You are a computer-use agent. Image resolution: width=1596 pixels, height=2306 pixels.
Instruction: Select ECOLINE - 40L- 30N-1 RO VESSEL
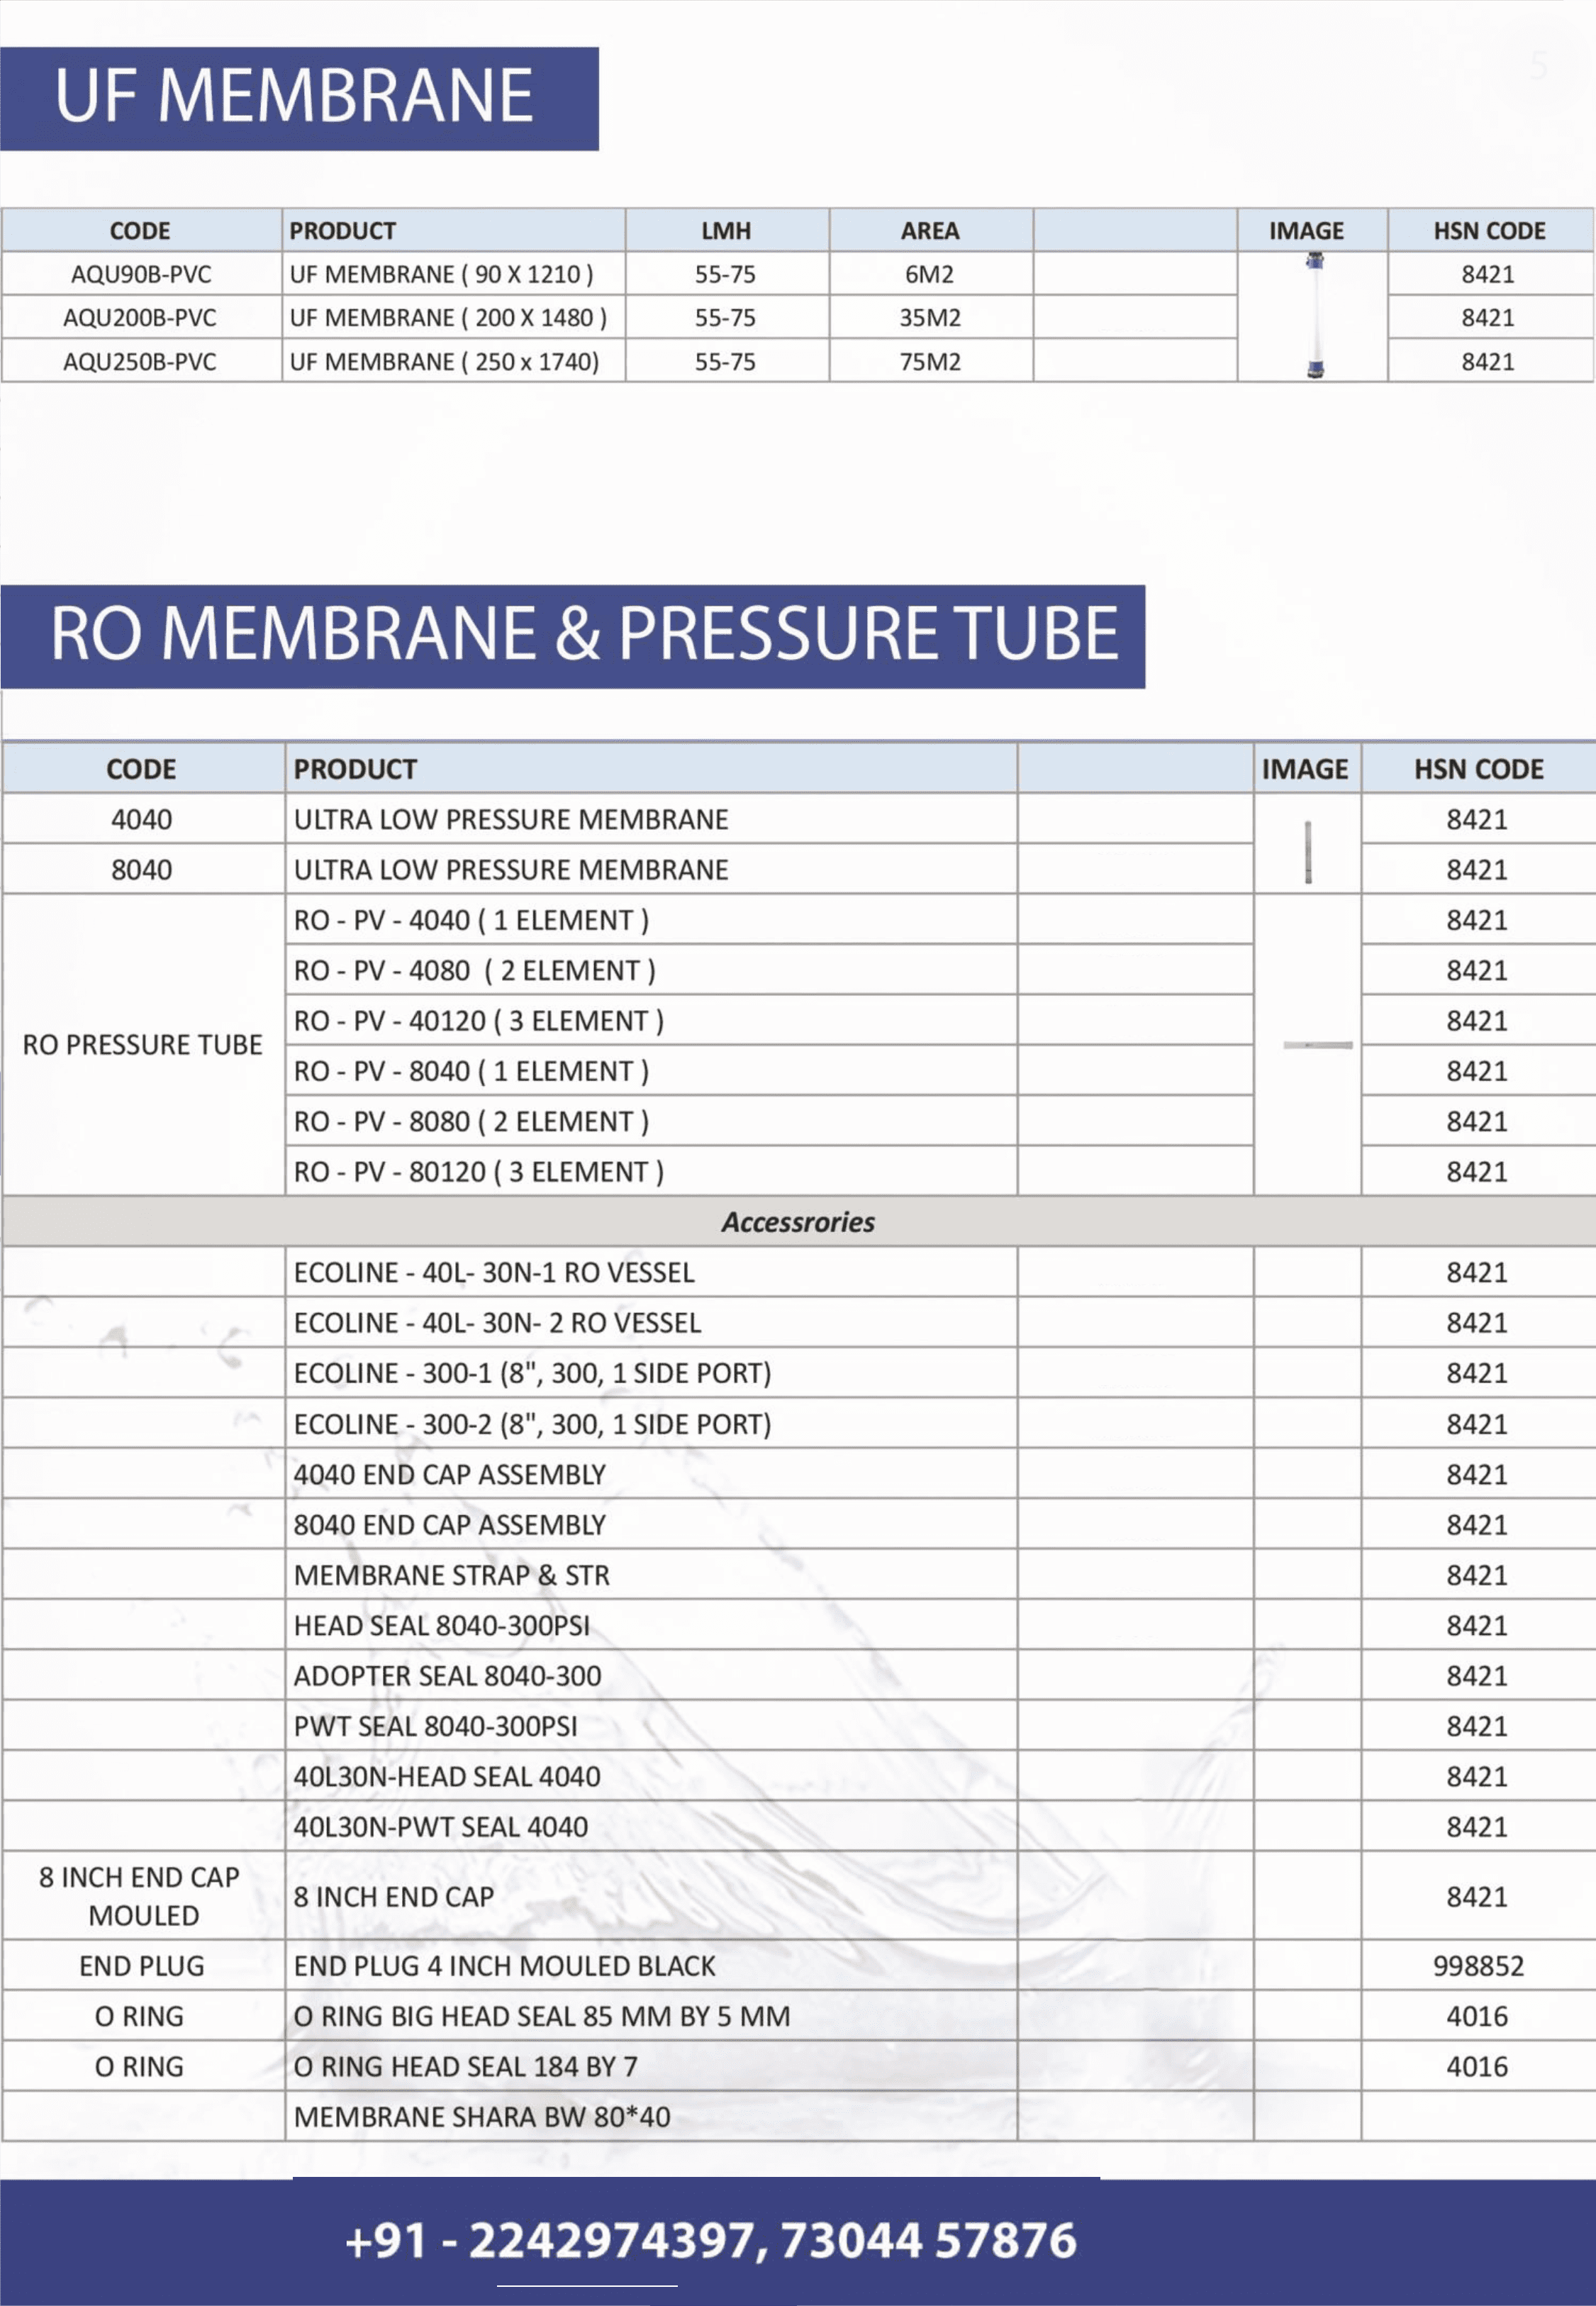(x=493, y=1273)
